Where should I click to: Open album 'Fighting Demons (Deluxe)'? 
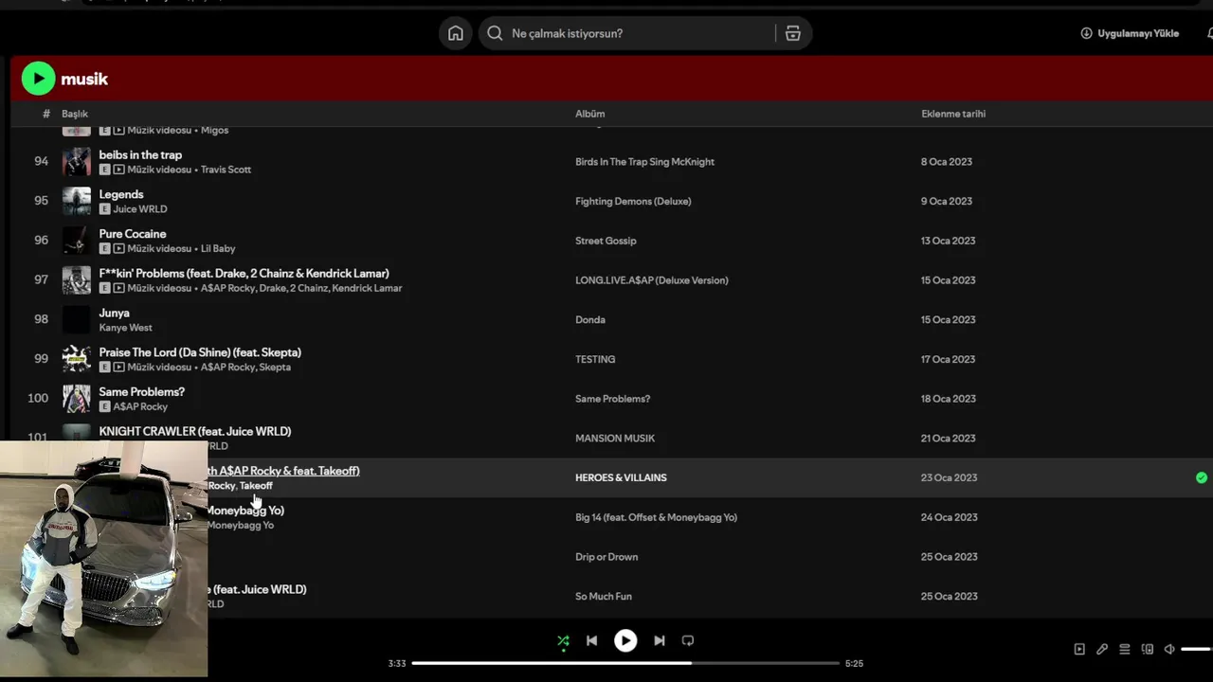(x=633, y=201)
